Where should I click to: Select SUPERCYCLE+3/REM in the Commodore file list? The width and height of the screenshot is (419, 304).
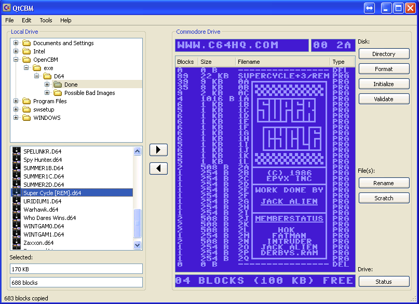[x=284, y=76]
